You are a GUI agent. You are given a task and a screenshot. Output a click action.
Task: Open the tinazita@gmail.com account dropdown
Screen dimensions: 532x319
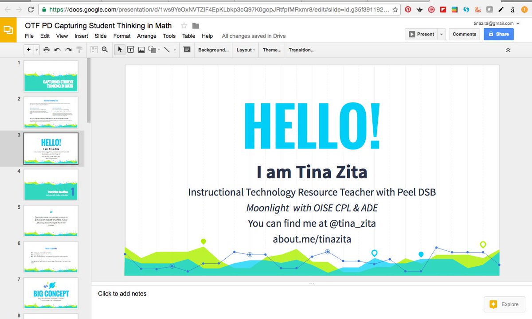497,23
